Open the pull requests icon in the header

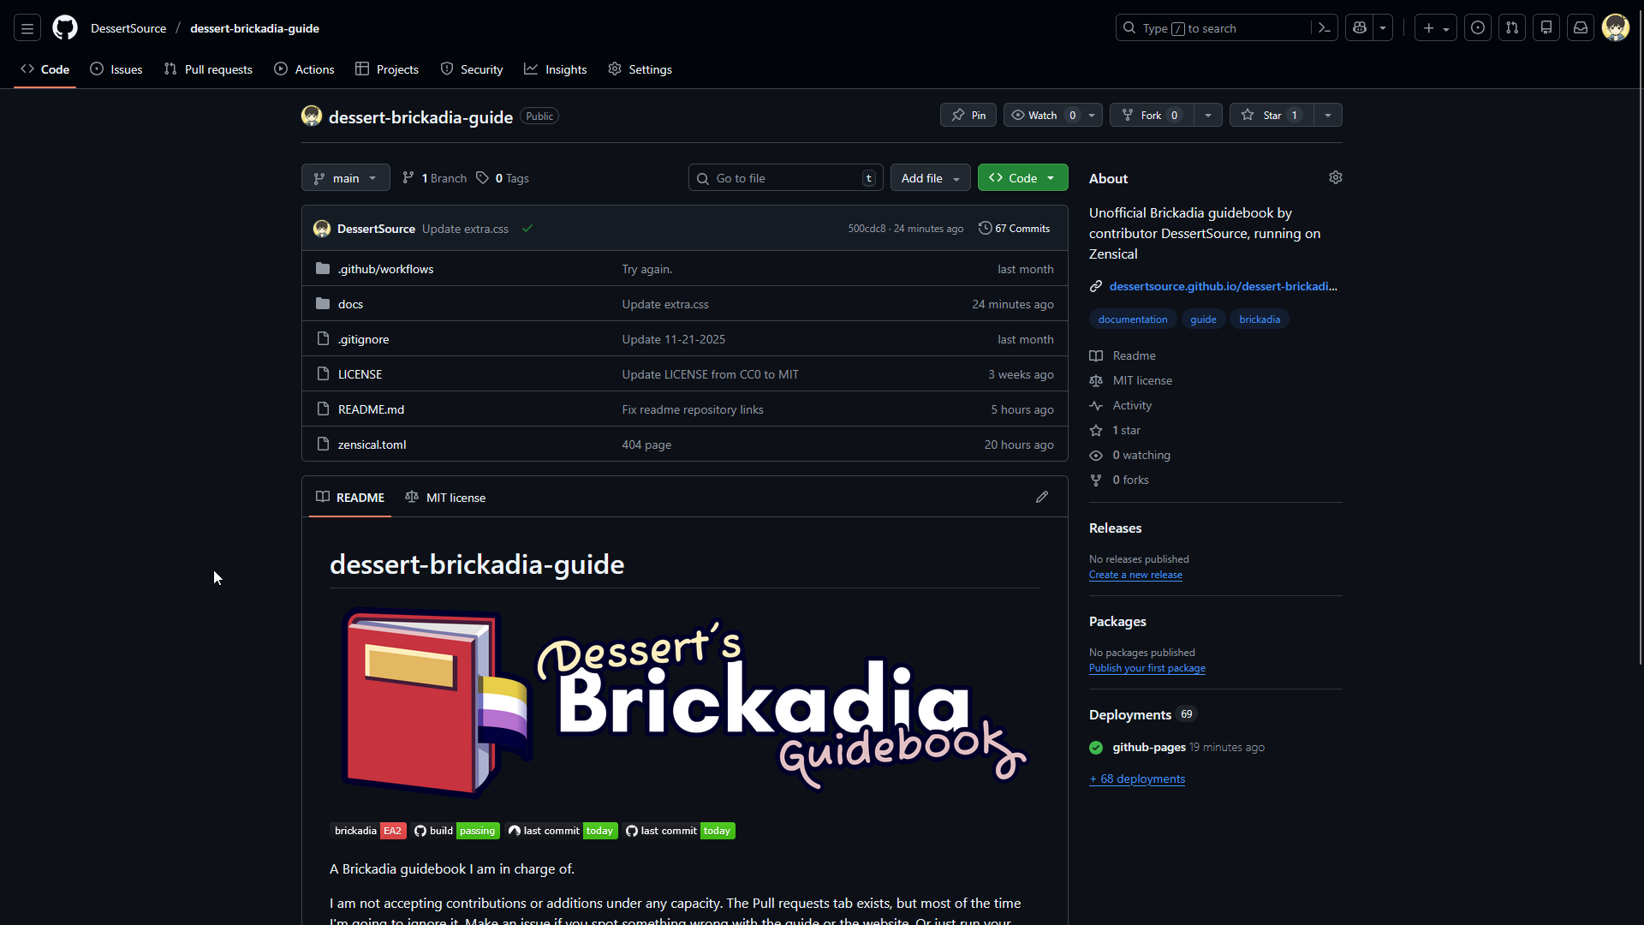tap(1512, 27)
